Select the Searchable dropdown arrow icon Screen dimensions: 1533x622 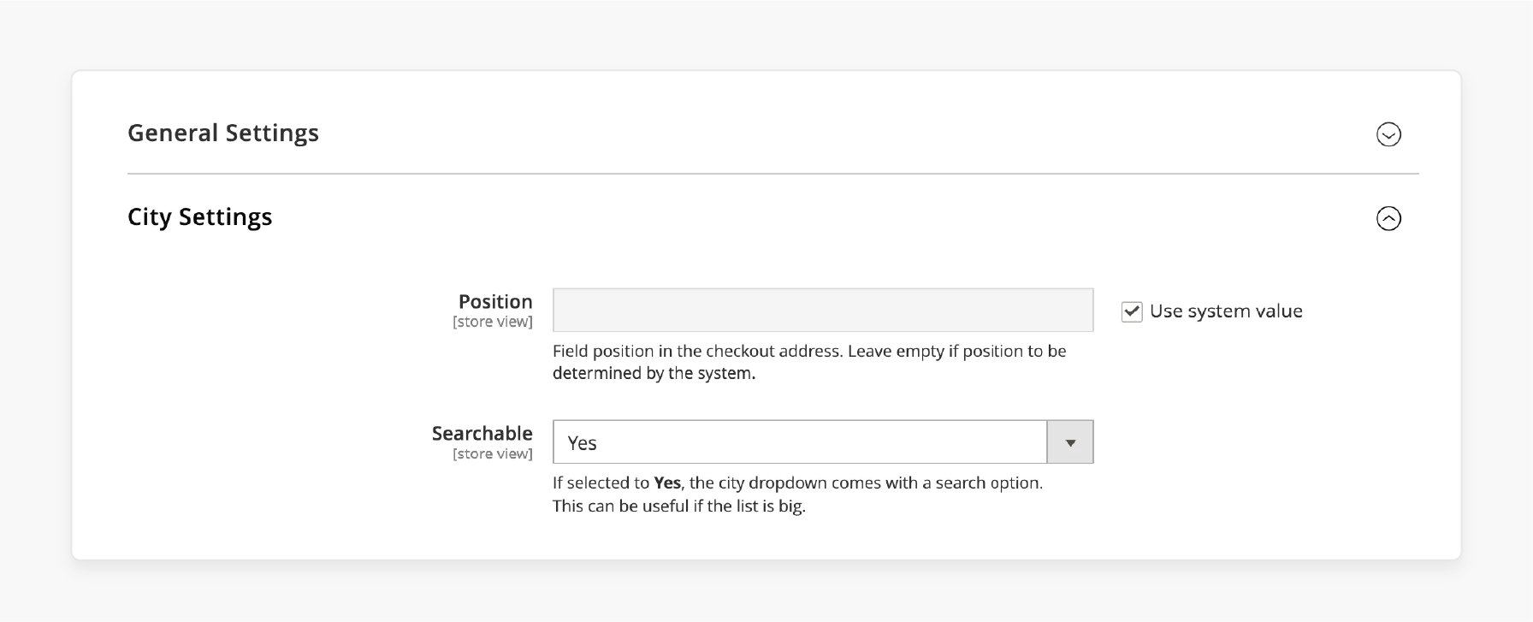1070,441
